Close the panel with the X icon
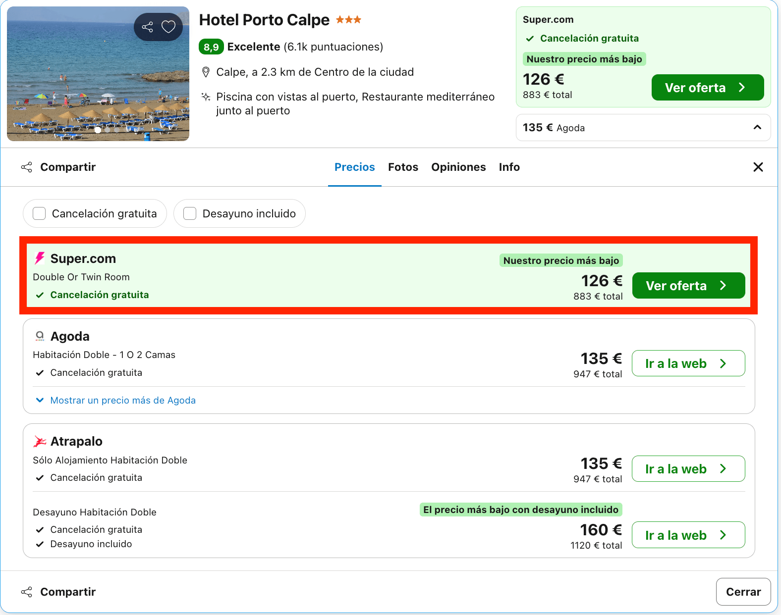The width and height of the screenshot is (781, 615). click(x=758, y=167)
